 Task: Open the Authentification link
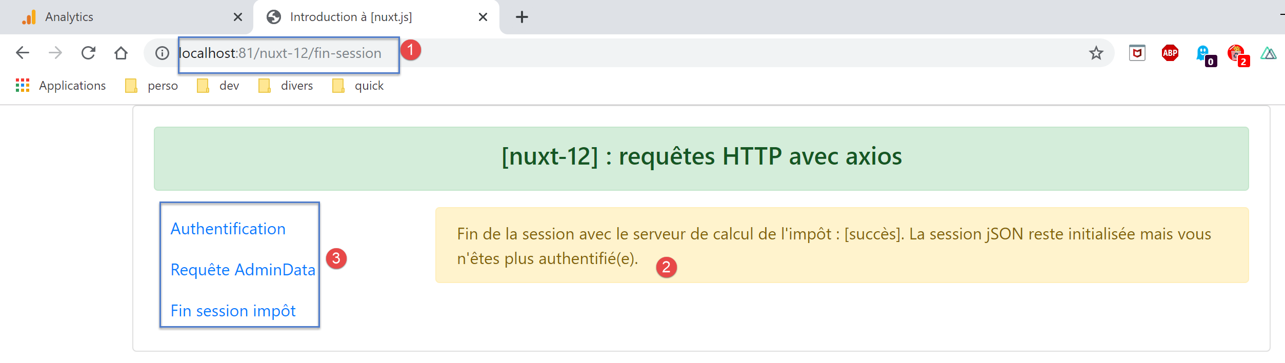coord(228,229)
